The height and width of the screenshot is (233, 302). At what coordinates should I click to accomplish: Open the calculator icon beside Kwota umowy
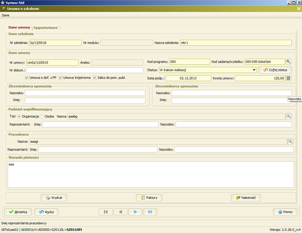click(289, 78)
